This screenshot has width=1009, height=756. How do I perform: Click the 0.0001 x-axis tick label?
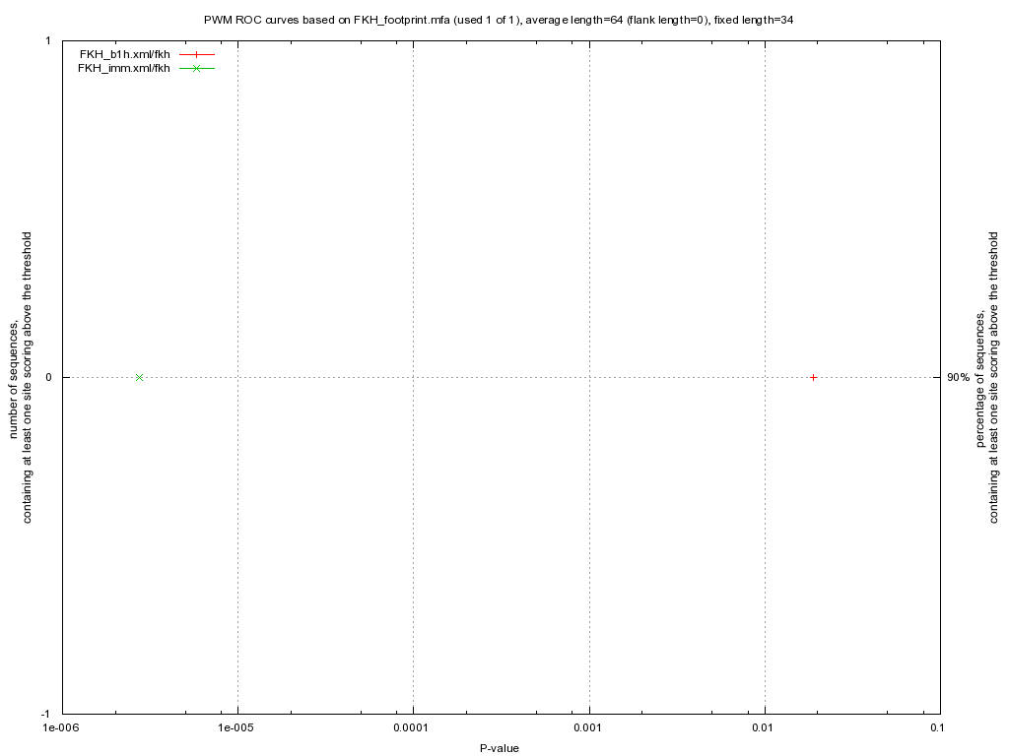412,728
